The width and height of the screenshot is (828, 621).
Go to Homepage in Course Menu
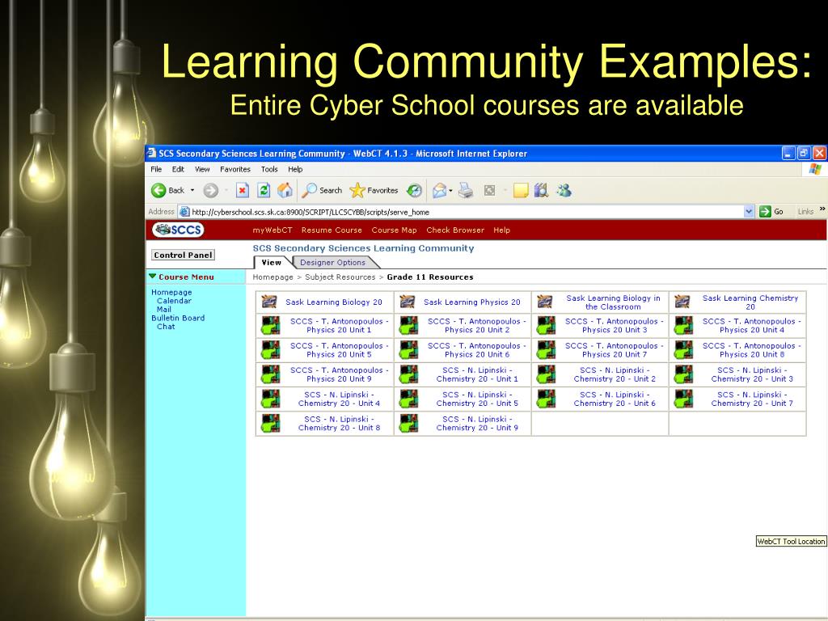[171, 292]
